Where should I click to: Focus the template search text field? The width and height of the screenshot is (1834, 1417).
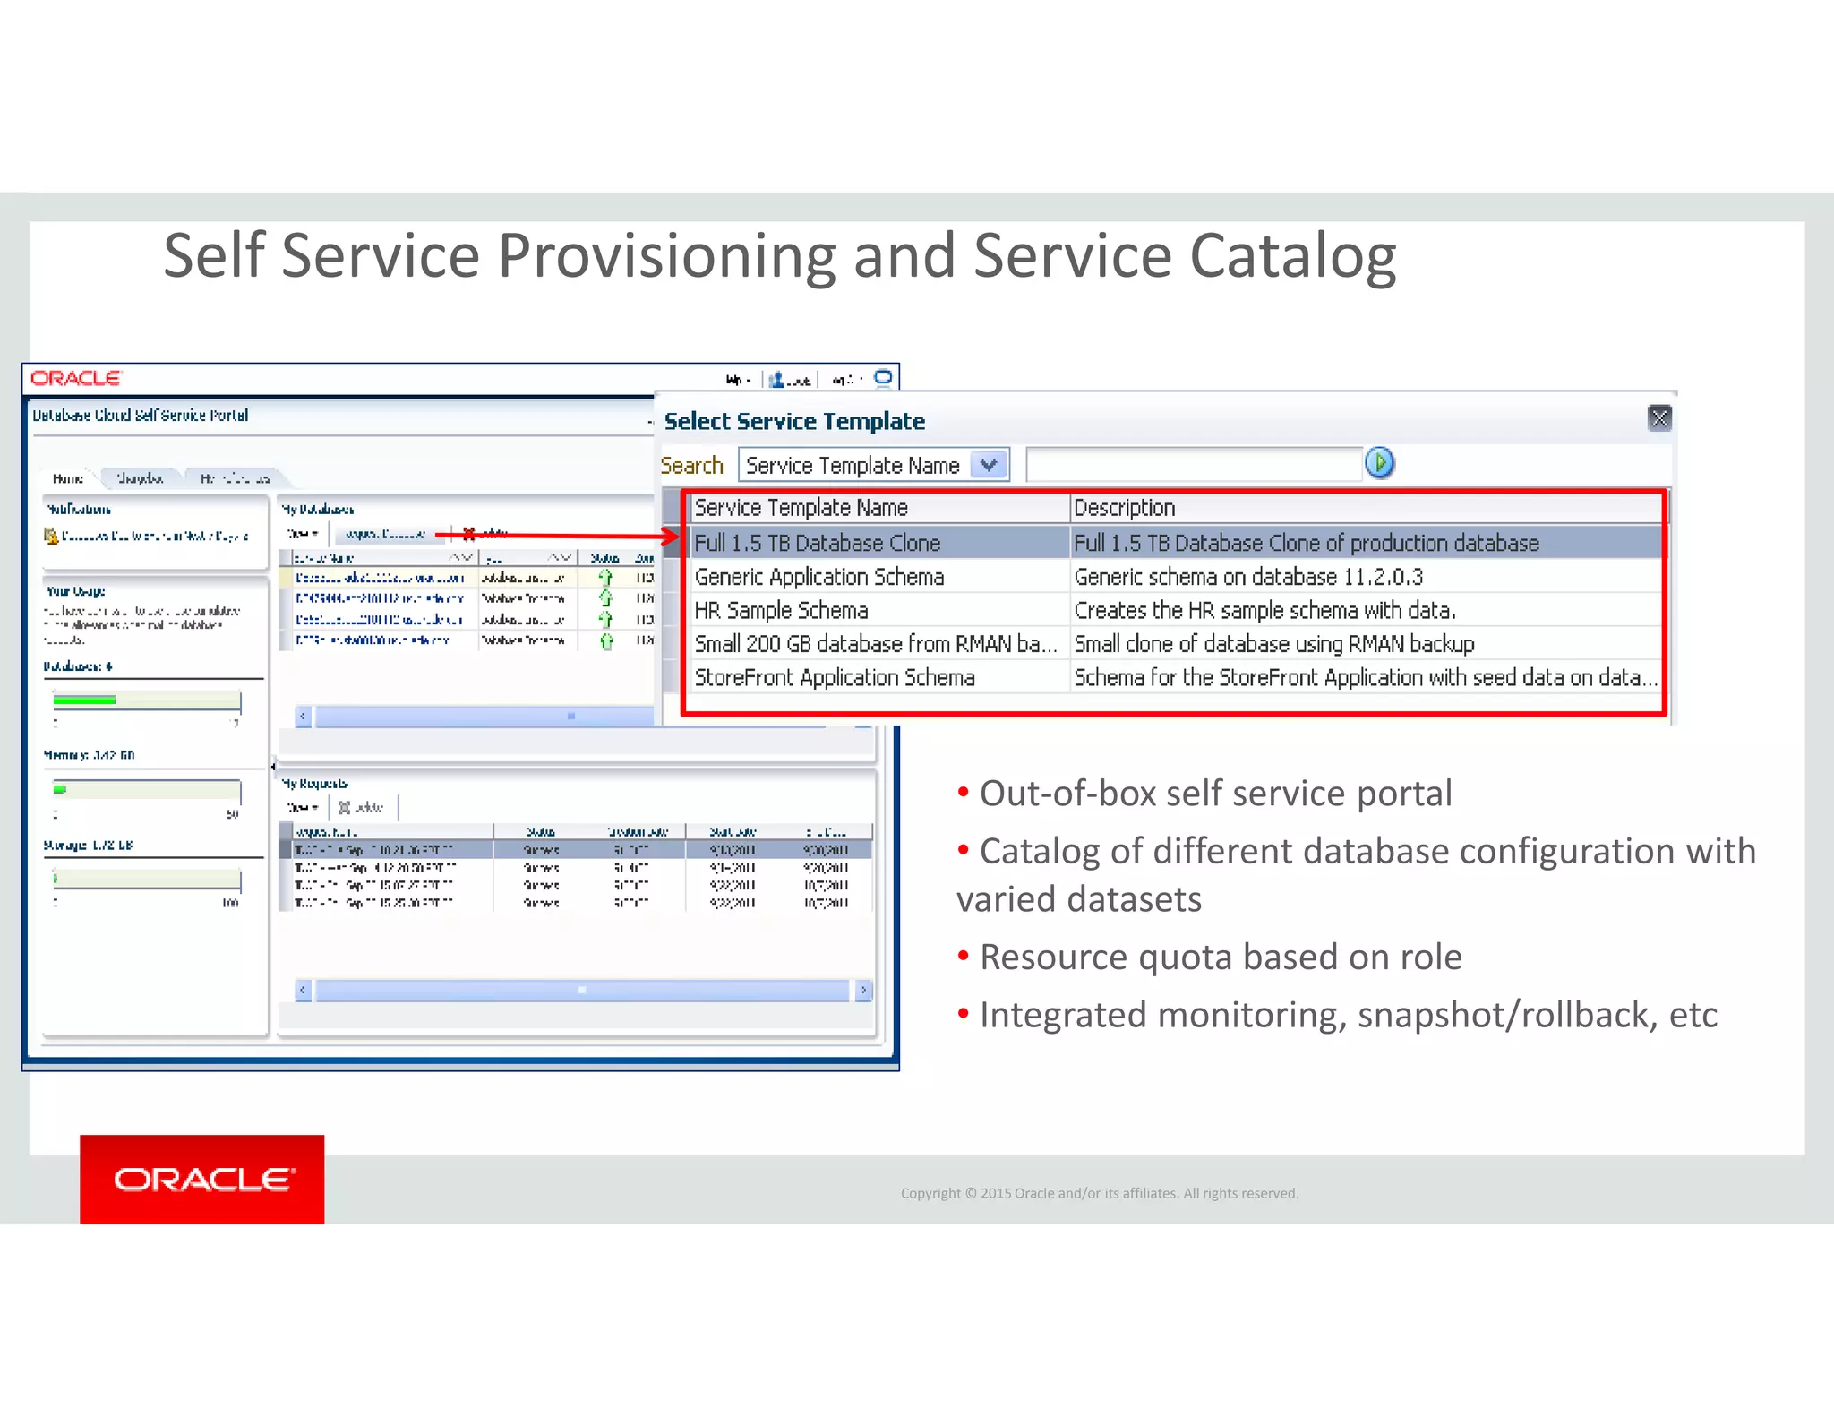1193,464
